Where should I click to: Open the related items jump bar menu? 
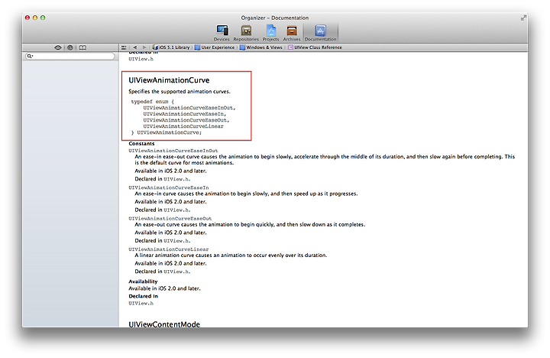[x=124, y=47]
